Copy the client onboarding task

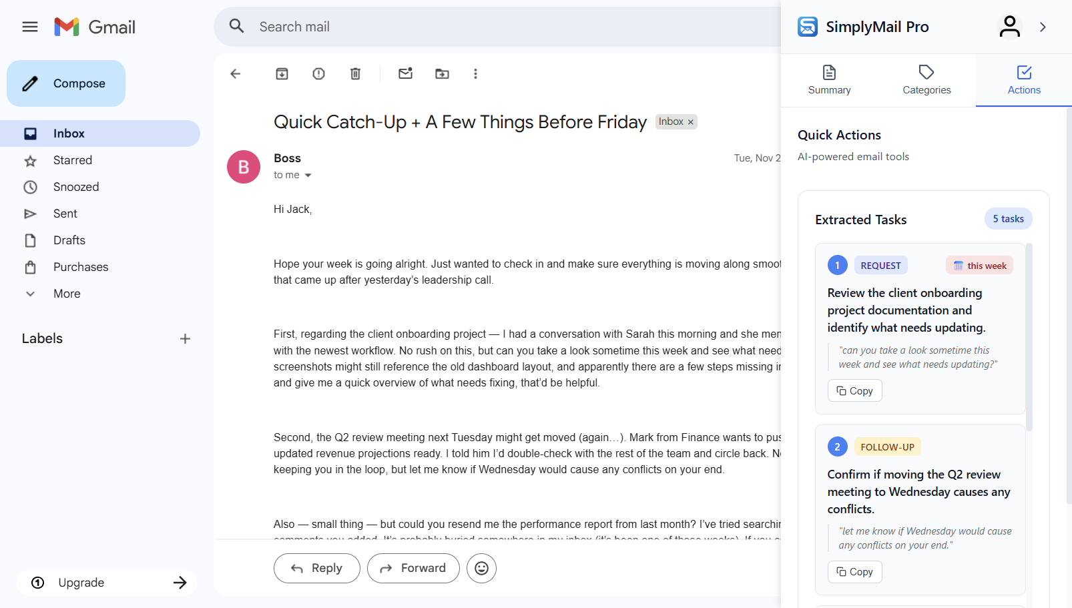tap(854, 390)
